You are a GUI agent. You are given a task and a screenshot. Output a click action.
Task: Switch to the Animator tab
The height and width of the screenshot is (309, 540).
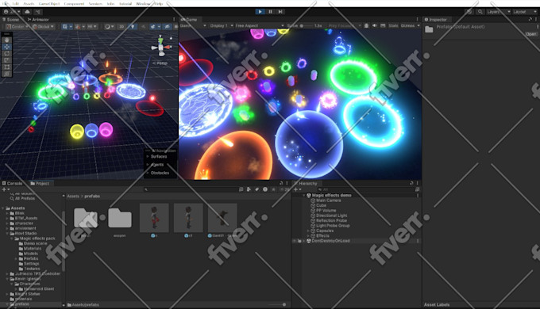[38, 20]
